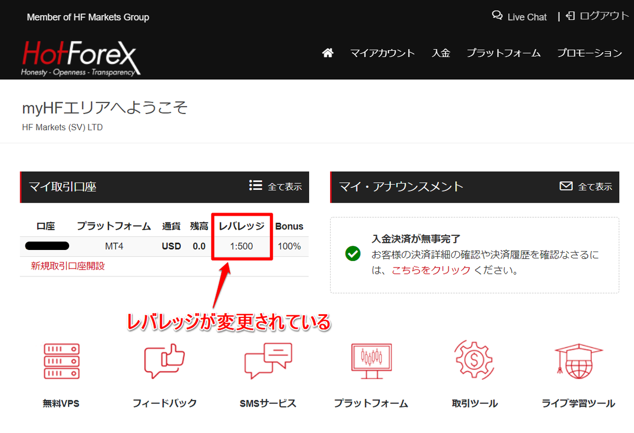This screenshot has height=433, width=634.
Task: Click the ログアウト link
Action: pyautogui.click(x=604, y=16)
